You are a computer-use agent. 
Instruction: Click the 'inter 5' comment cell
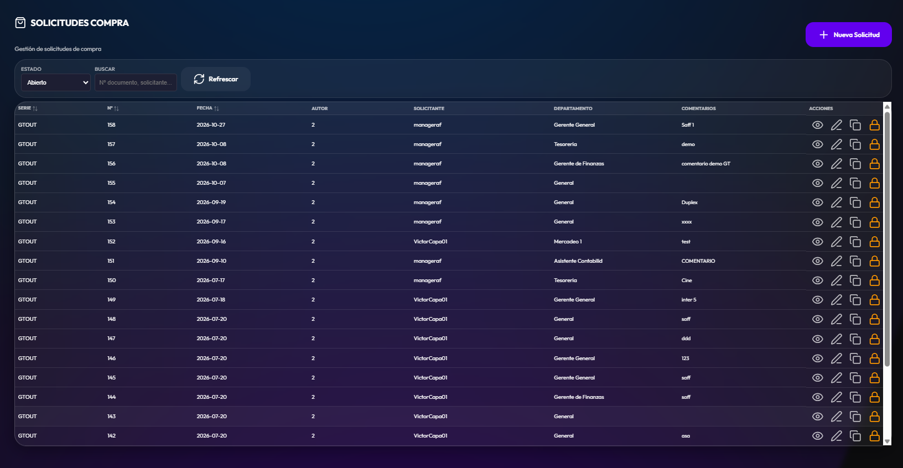click(x=689, y=300)
